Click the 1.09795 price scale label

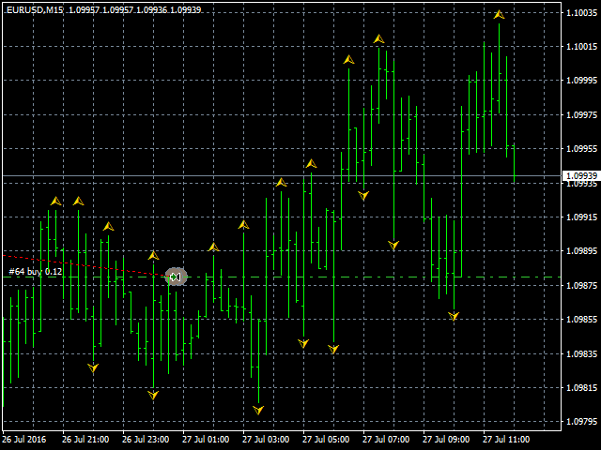(578, 422)
